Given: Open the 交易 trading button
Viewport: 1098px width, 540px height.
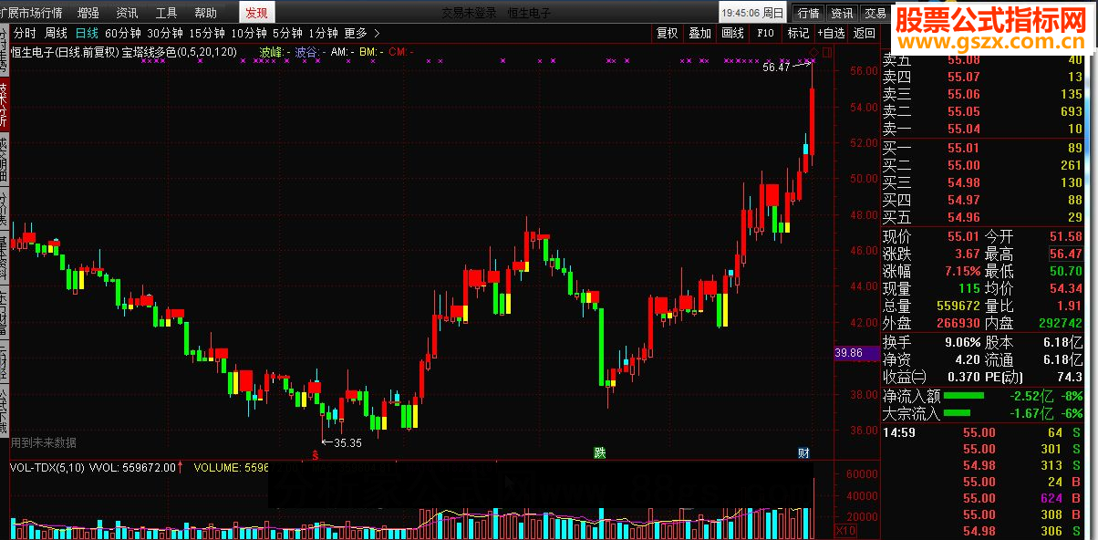Looking at the screenshot, I should 875,13.
